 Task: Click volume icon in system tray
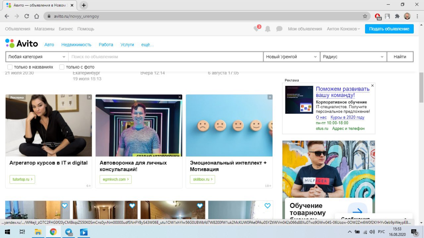(372, 232)
